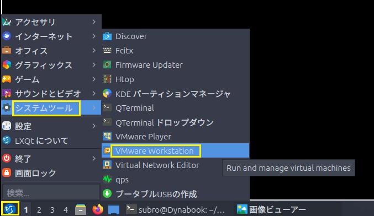374x216 pixels.
Task: Switch to the subro@Dynabook terminal task
Action: coord(175,209)
